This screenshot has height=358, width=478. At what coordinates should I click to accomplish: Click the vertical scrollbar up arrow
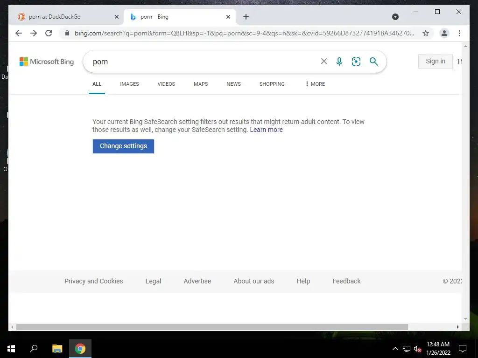[x=465, y=46]
